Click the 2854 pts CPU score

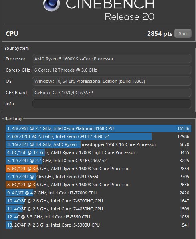click(160, 34)
